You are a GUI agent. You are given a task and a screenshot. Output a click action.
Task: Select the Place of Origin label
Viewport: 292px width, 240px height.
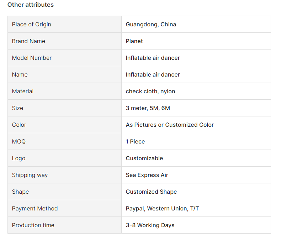point(32,25)
